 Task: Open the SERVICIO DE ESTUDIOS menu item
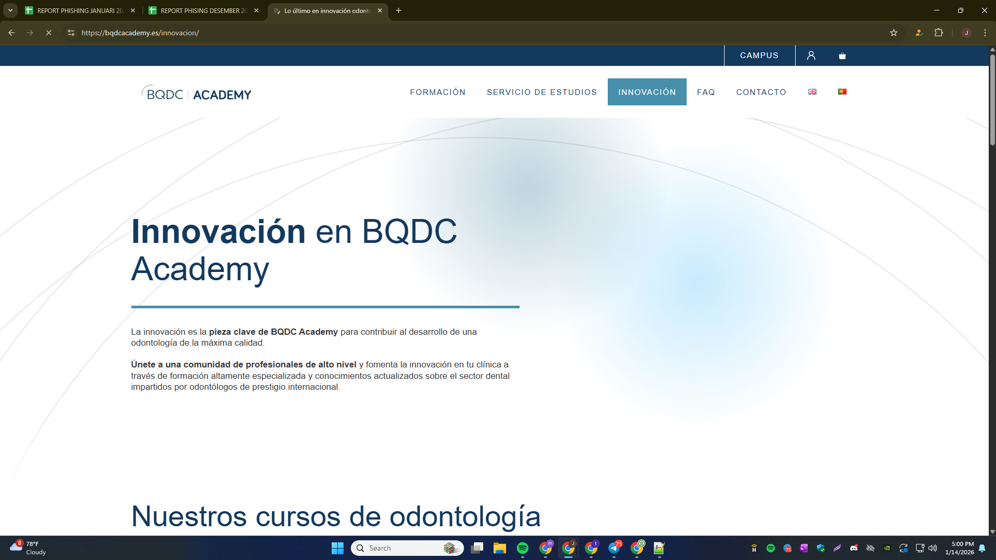[542, 92]
